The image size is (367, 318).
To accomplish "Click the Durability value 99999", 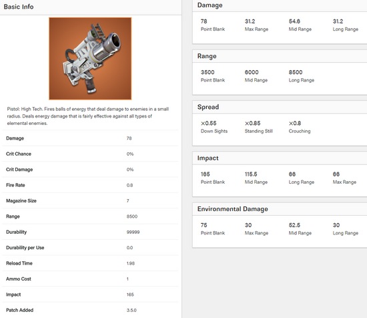I will point(133,232).
